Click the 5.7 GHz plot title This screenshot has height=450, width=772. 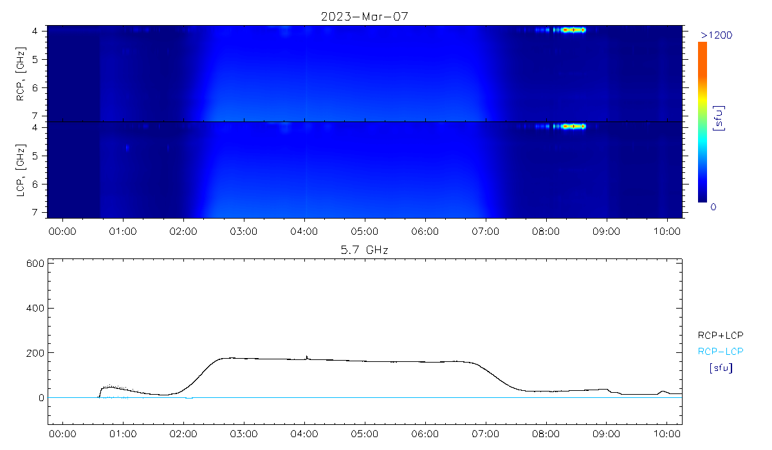[364, 249]
